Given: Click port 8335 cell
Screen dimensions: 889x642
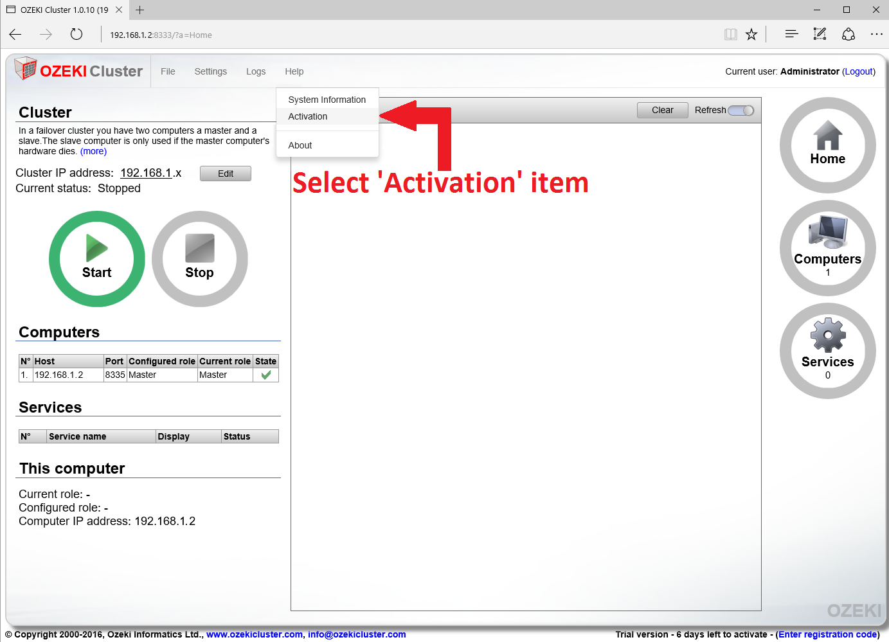Looking at the screenshot, I should point(115,375).
